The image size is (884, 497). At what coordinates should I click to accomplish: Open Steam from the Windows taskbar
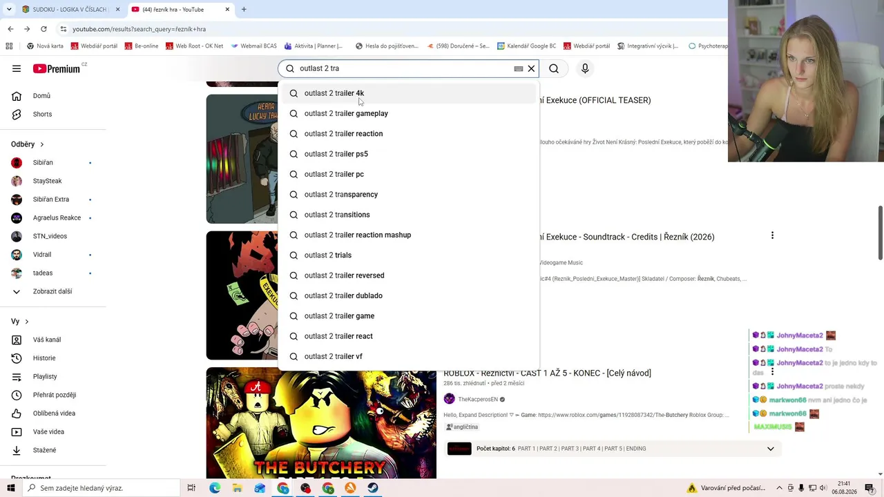(x=372, y=488)
